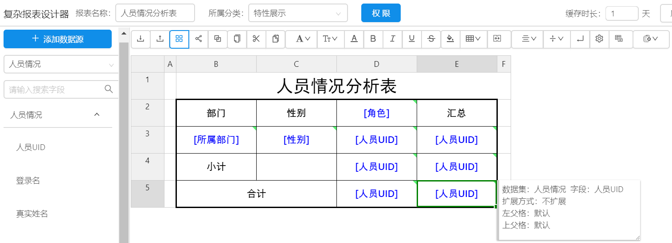Click the 请输入搜索字段 search field
The image size is (672, 243).
[55, 90]
